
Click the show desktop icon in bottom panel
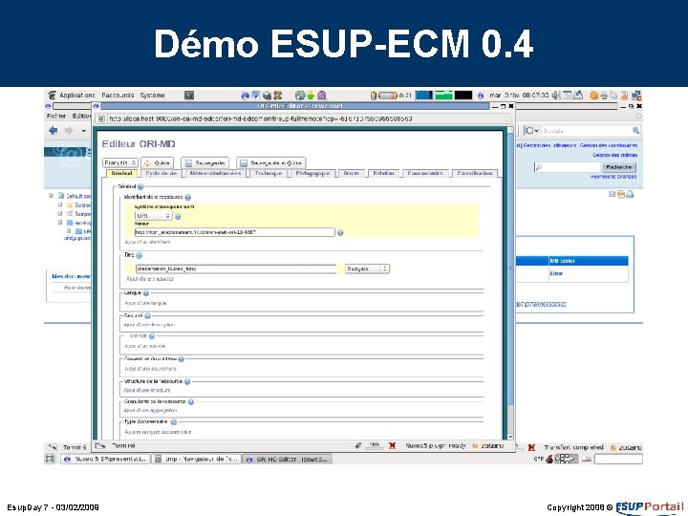50,459
